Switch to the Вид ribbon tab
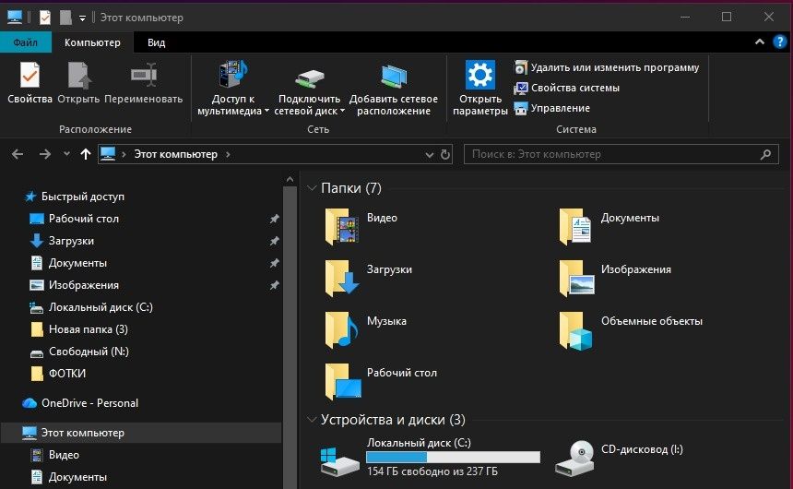This screenshot has width=793, height=489. point(156,42)
